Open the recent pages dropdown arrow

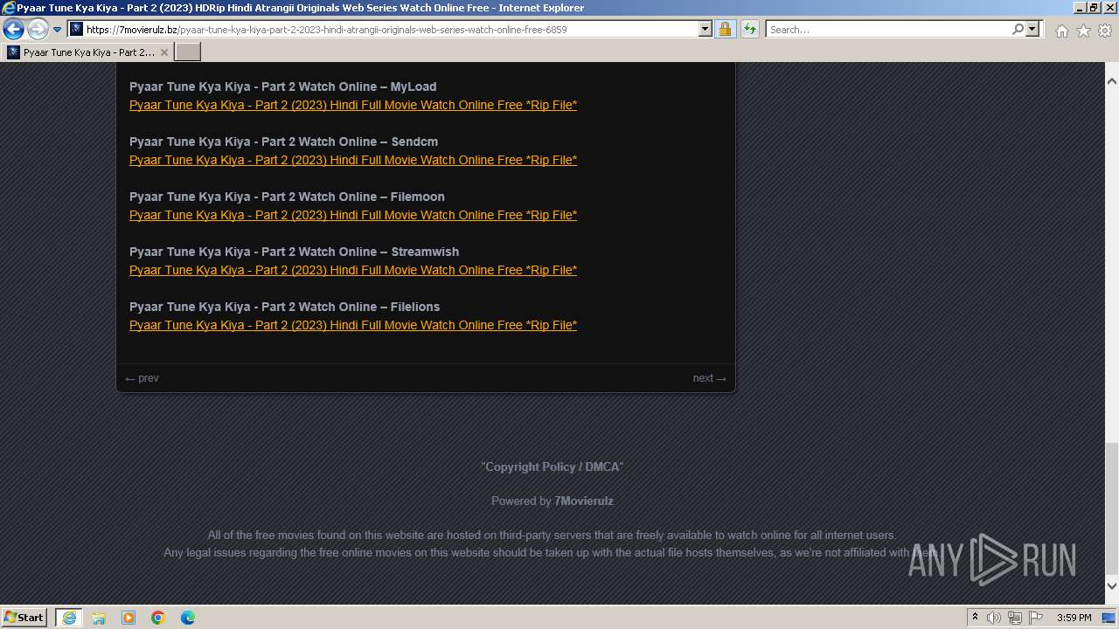point(57,30)
